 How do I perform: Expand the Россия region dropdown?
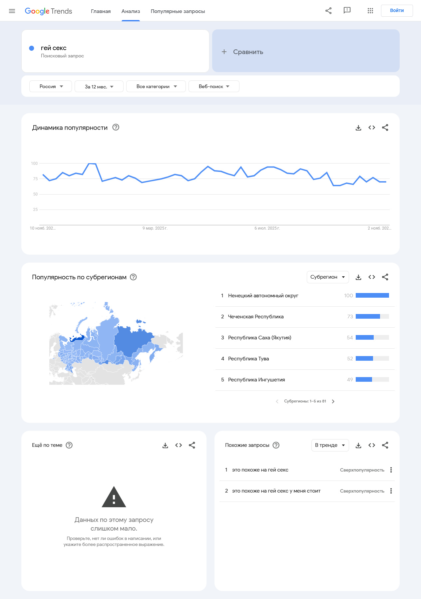click(51, 86)
